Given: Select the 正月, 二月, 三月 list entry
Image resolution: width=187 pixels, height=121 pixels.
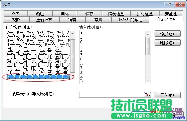Looking at the screenshot, I should [x=38, y=65].
